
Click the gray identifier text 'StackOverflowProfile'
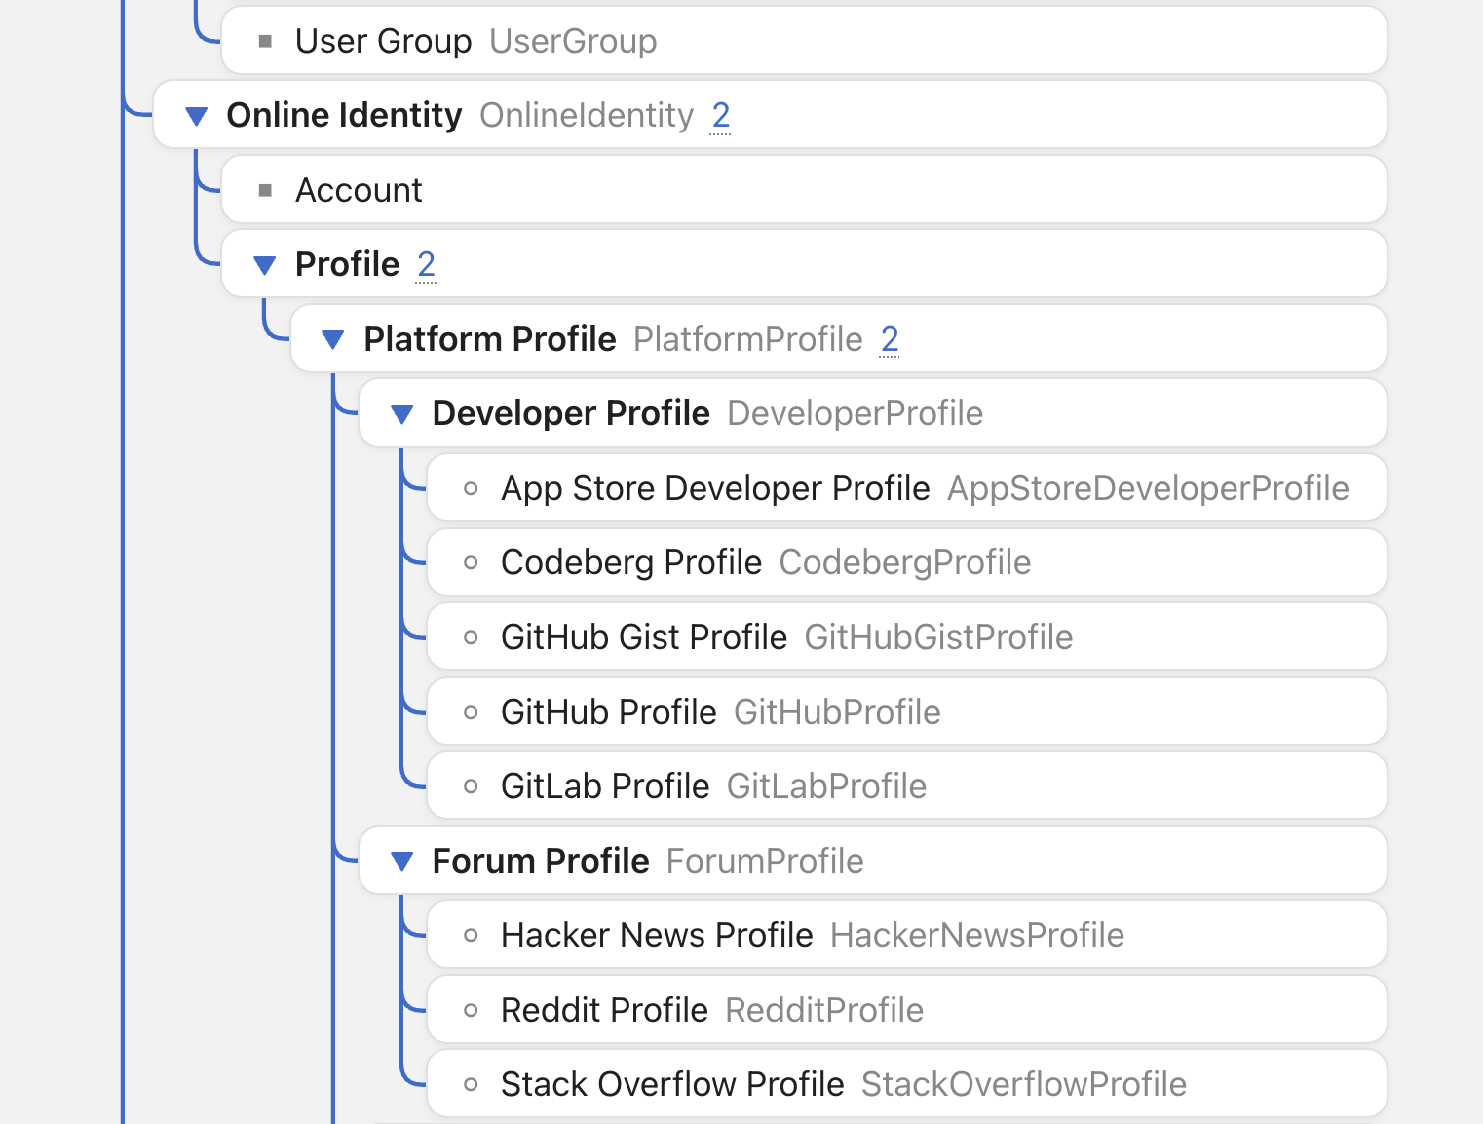click(1024, 1084)
